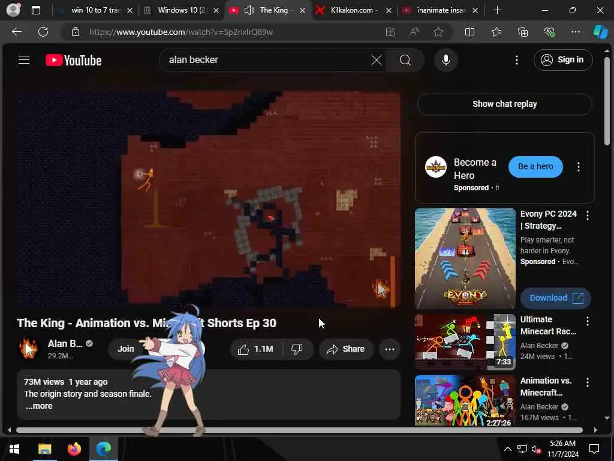Click the address bar URL
Image resolution: width=614 pixels, height=461 pixels.
[x=181, y=32]
